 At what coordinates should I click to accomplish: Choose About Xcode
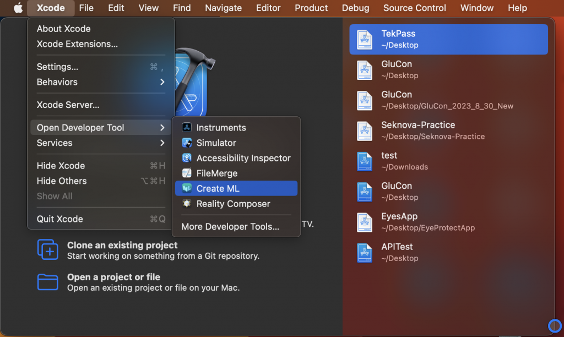coord(101,29)
